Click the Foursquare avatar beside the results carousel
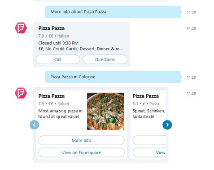Screen dimensions: 214x170 [x=21, y=93]
